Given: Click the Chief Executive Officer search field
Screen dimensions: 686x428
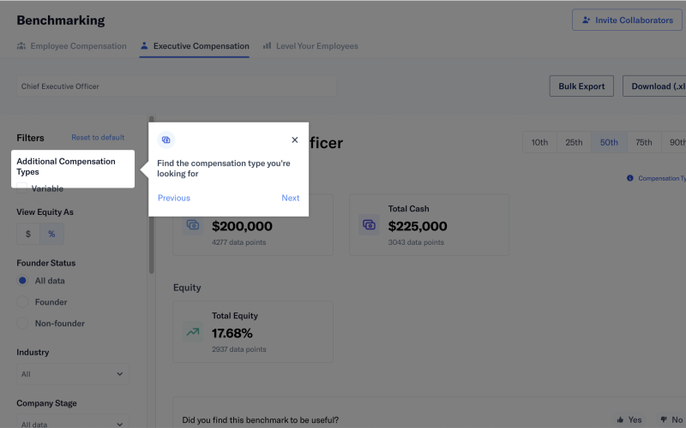Looking at the screenshot, I should pyautogui.click(x=171, y=86).
